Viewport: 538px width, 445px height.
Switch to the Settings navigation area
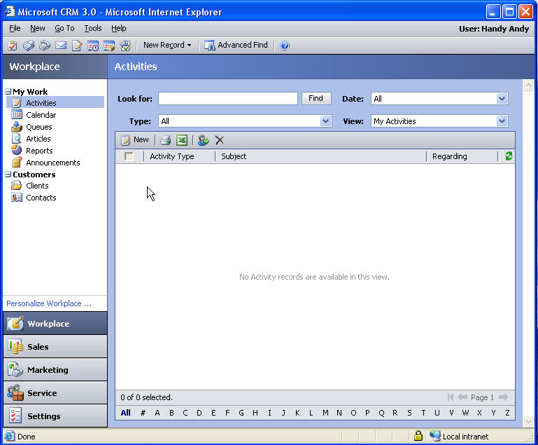(55, 416)
